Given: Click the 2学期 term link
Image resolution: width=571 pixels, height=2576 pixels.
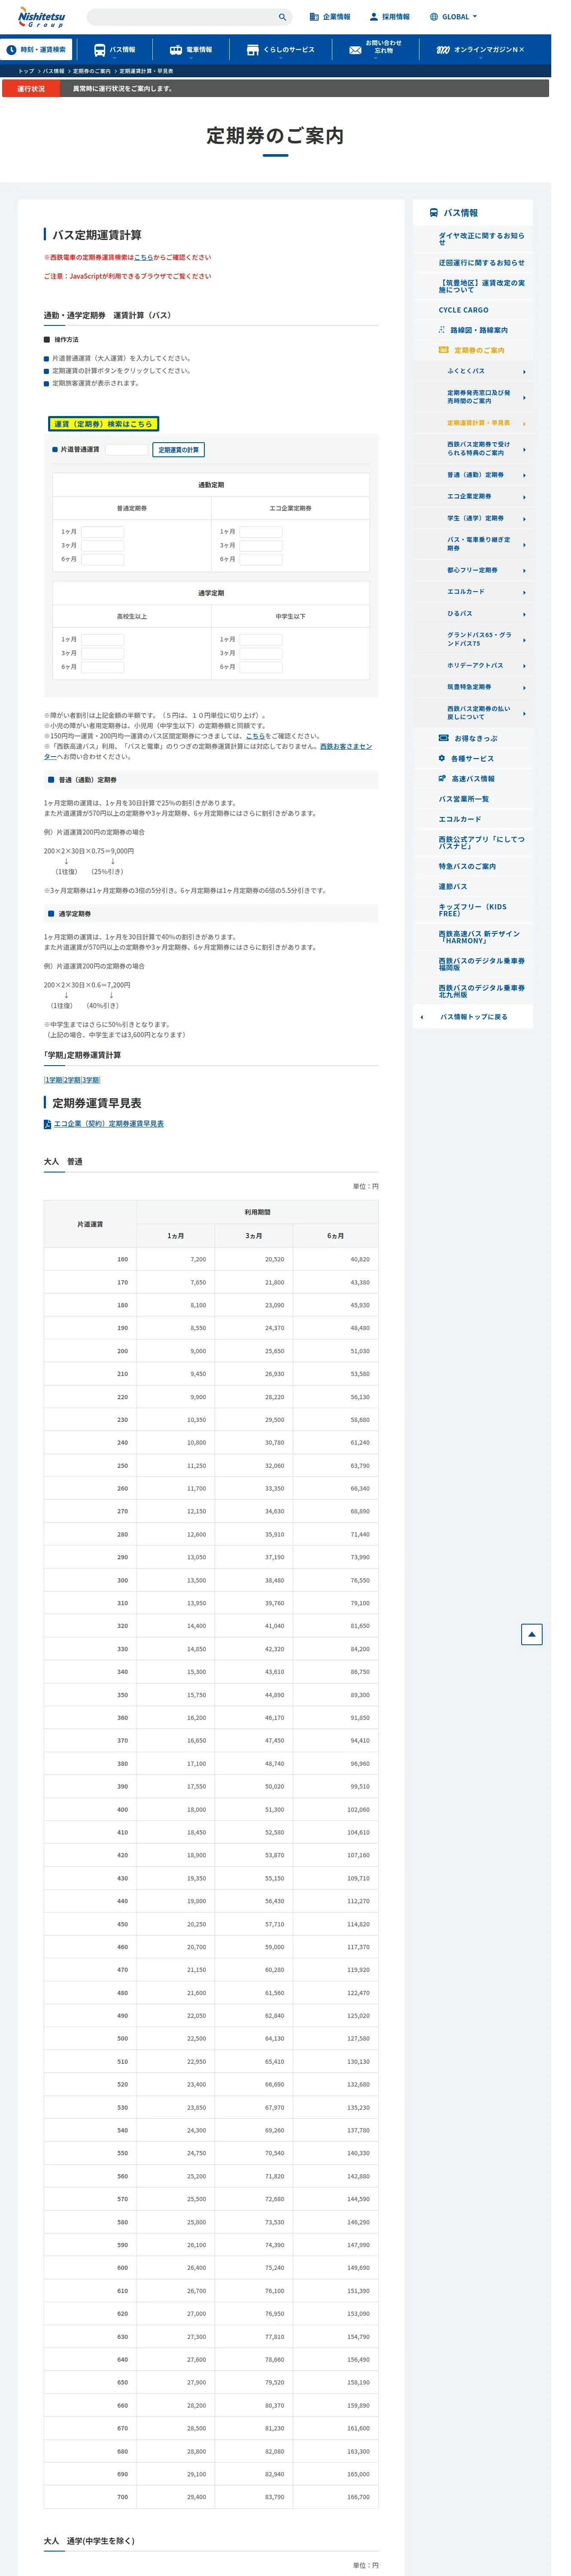Looking at the screenshot, I should click(72, 1080).
